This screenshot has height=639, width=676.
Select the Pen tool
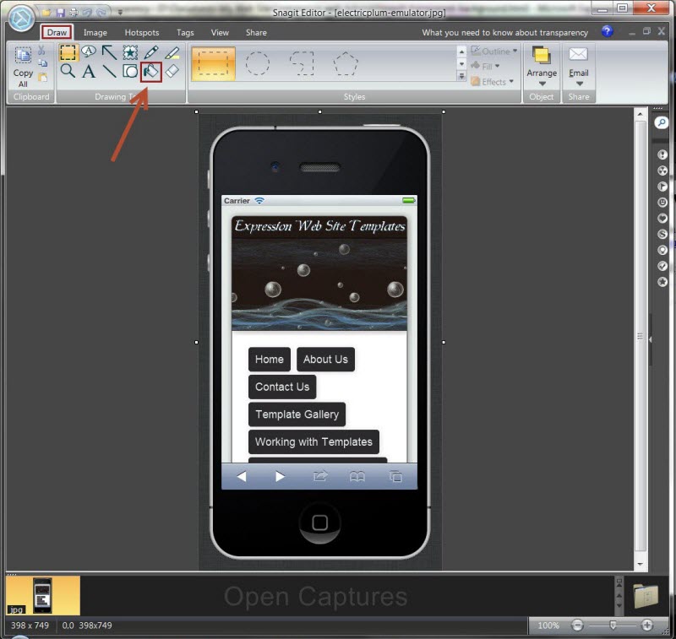coord(151,52)
